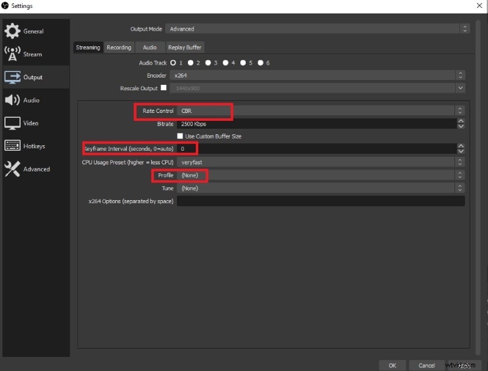Open the Replay Buffer tab

(185, 47)
